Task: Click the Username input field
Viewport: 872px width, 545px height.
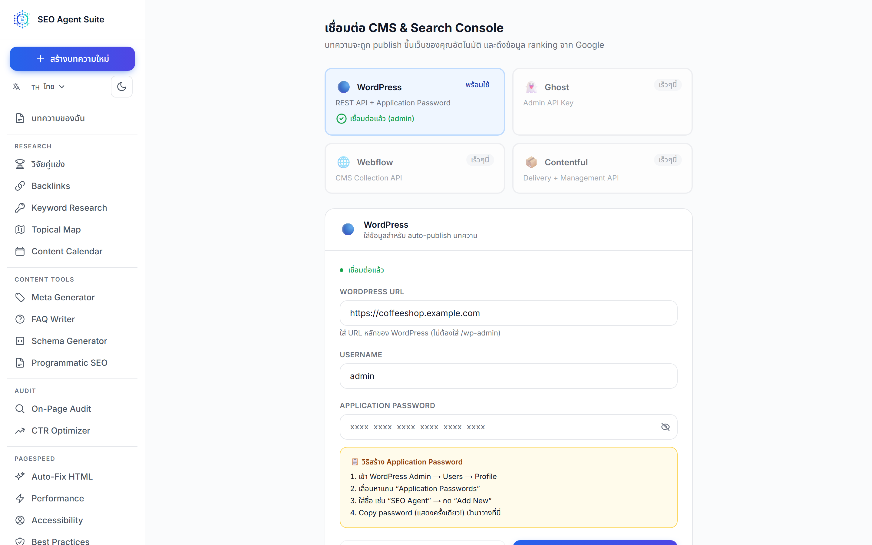Action: point(508,376)
